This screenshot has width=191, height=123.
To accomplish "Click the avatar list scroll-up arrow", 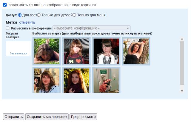I will point(182,39).
